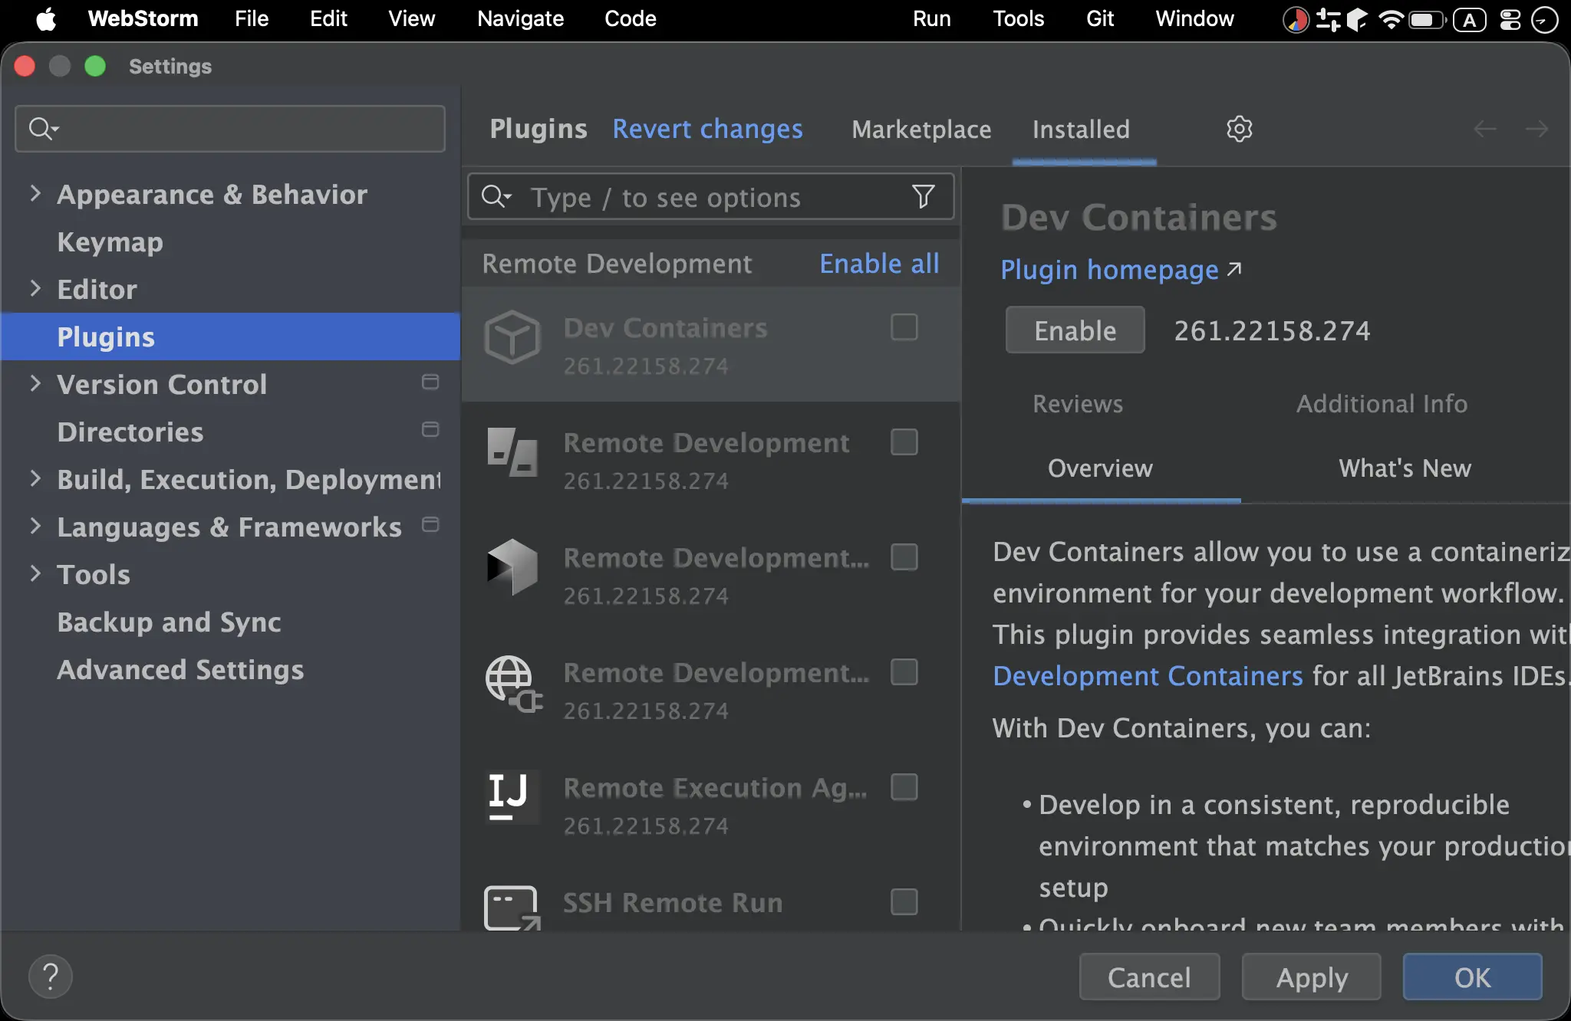
Task: Tick the SSH Remote Run checkbox
Action: [x=904, y=902]
